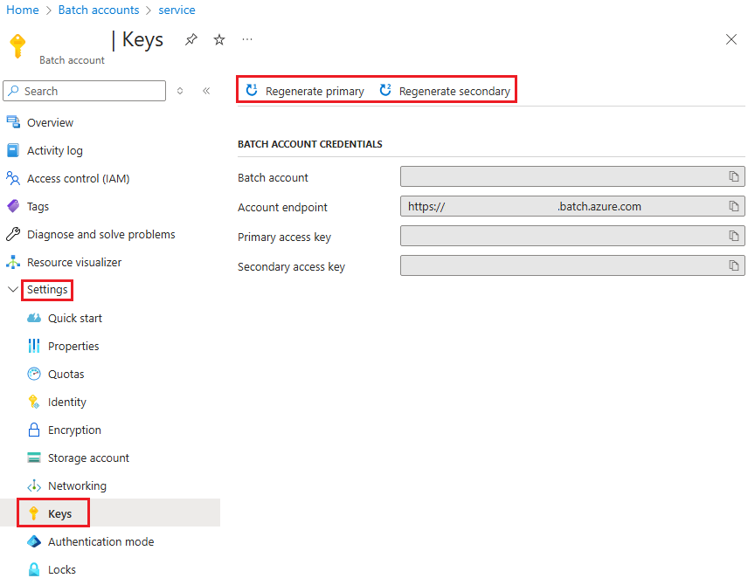Click the Overview icon in sidebar
748x585 pixels.
click(13, 122)
